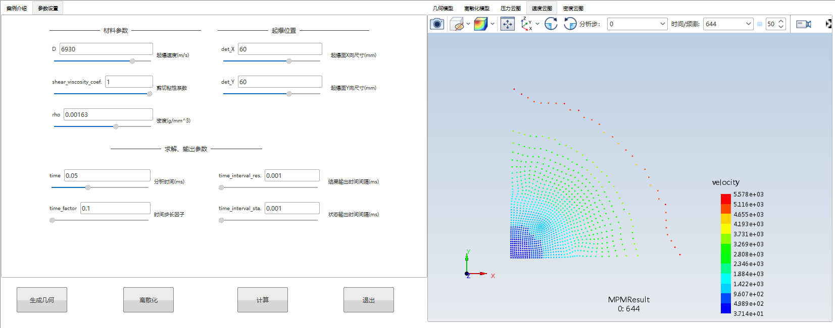Click the fit-to-view pan icon
This screenshot has width=835, height=328.
pos(508,24)
